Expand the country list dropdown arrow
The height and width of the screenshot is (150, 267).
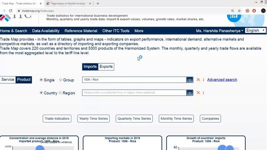pos(190,92)
